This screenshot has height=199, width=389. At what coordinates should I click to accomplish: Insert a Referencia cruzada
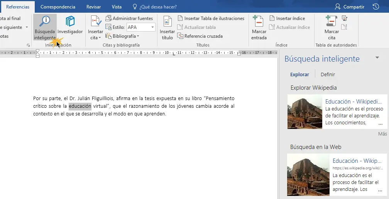point(200,36)
